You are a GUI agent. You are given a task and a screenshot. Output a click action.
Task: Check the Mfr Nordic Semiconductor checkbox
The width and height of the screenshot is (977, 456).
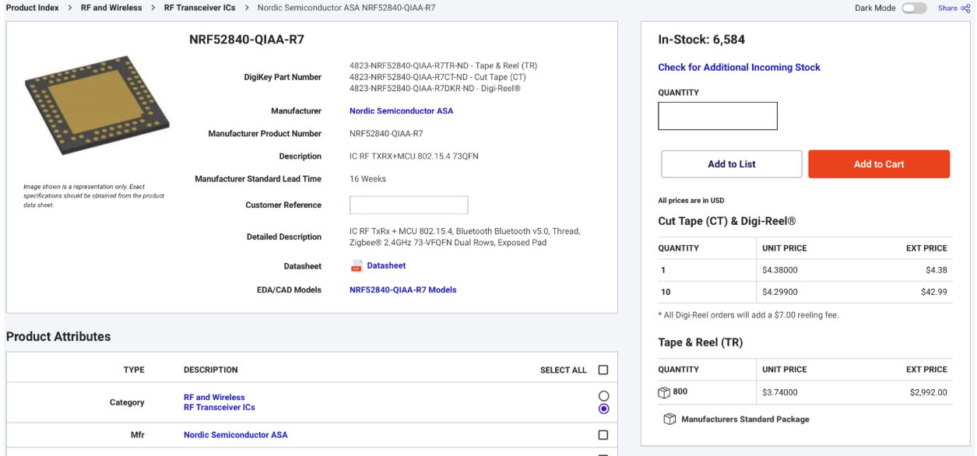point(603,435)
